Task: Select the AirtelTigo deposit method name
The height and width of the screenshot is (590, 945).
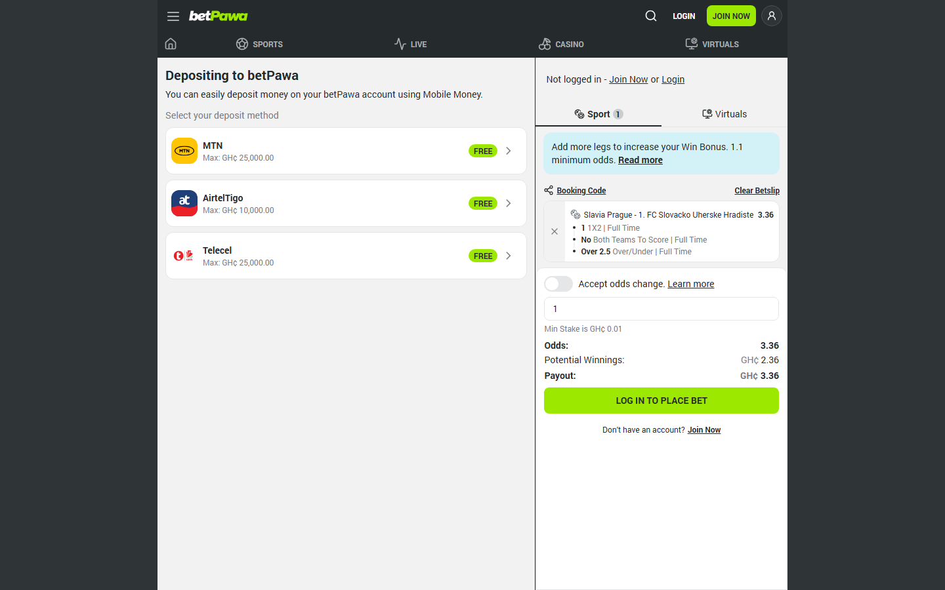Action: (223, 198)
